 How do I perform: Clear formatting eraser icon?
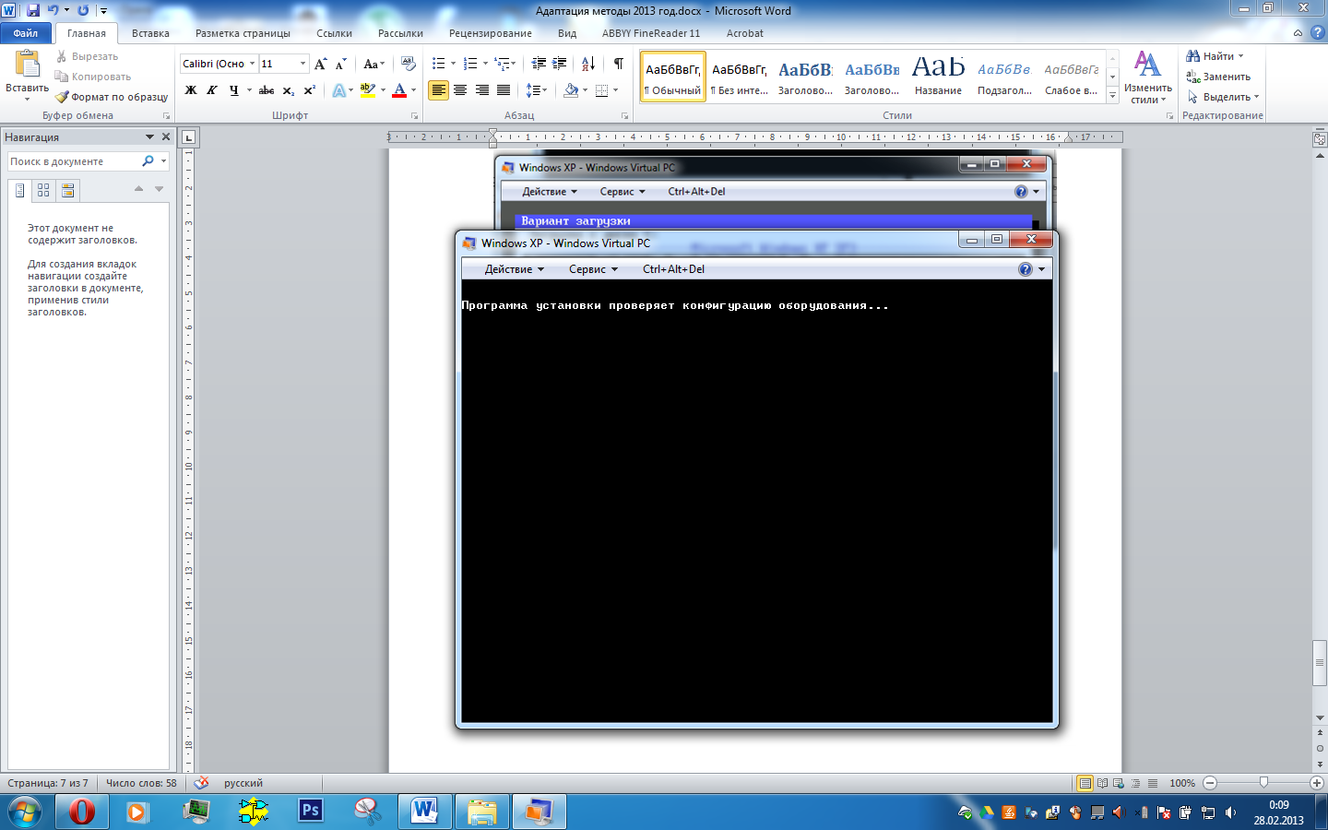pyautogui.click(x=408, y=64)
